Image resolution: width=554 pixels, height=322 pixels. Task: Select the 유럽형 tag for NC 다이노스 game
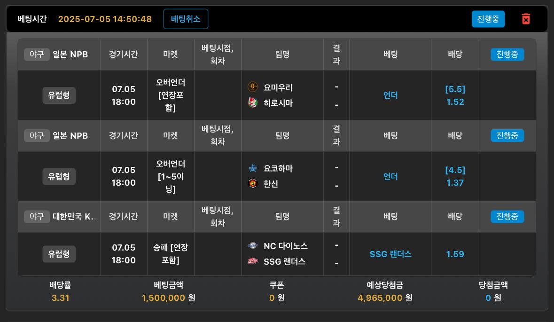tap(59, 254)
